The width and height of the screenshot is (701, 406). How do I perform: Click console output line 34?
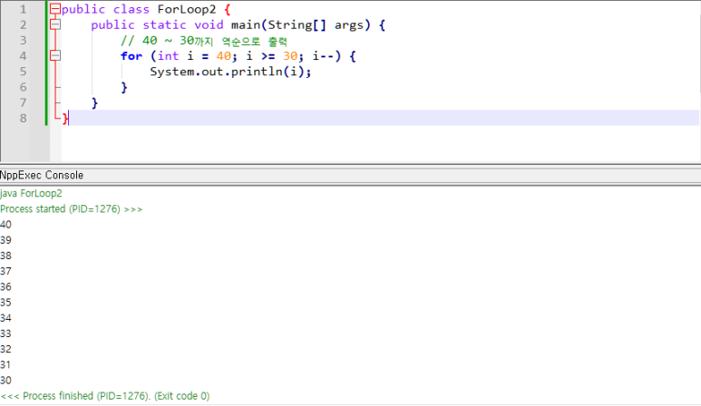point(5,318)
